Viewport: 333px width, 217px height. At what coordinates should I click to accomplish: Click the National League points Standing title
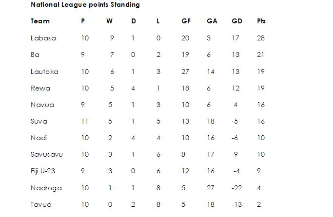85,5
